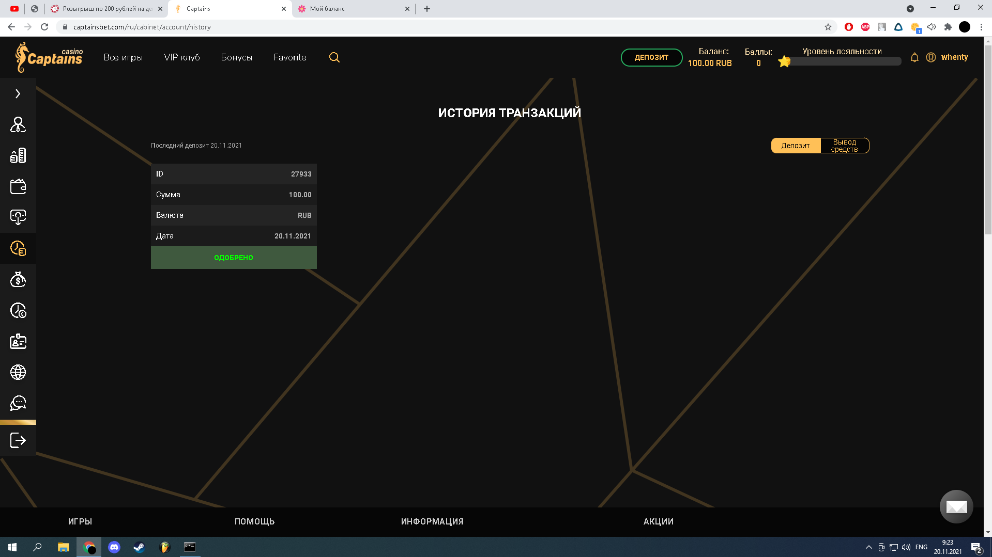Open Chrome tab search dropdown arrow
The image size is (992, 557).
910,9
